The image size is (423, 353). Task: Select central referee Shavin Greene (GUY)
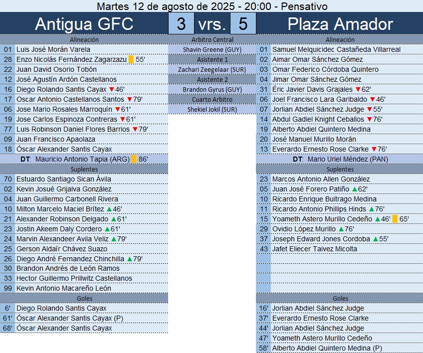point(212,49)
